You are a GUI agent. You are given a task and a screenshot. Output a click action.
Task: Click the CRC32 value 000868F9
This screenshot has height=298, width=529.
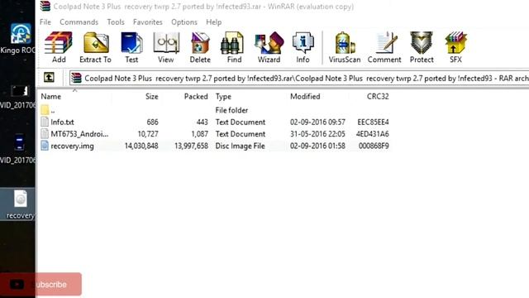374,146
